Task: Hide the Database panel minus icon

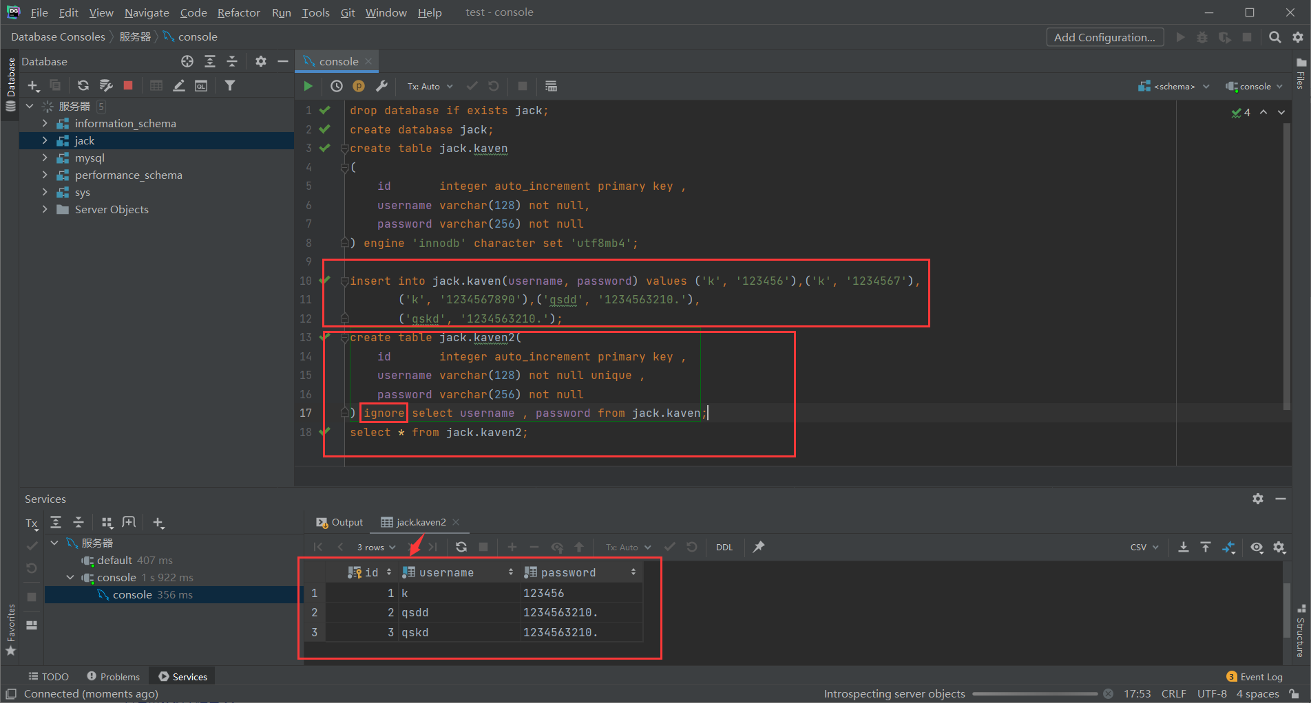Action: point(282,61)
